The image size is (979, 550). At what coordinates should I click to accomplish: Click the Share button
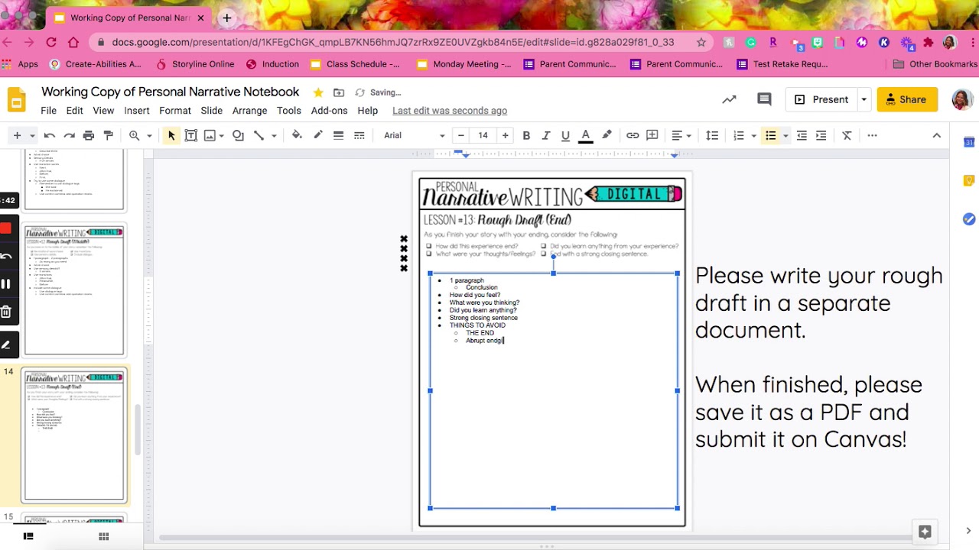coord(907,99)
